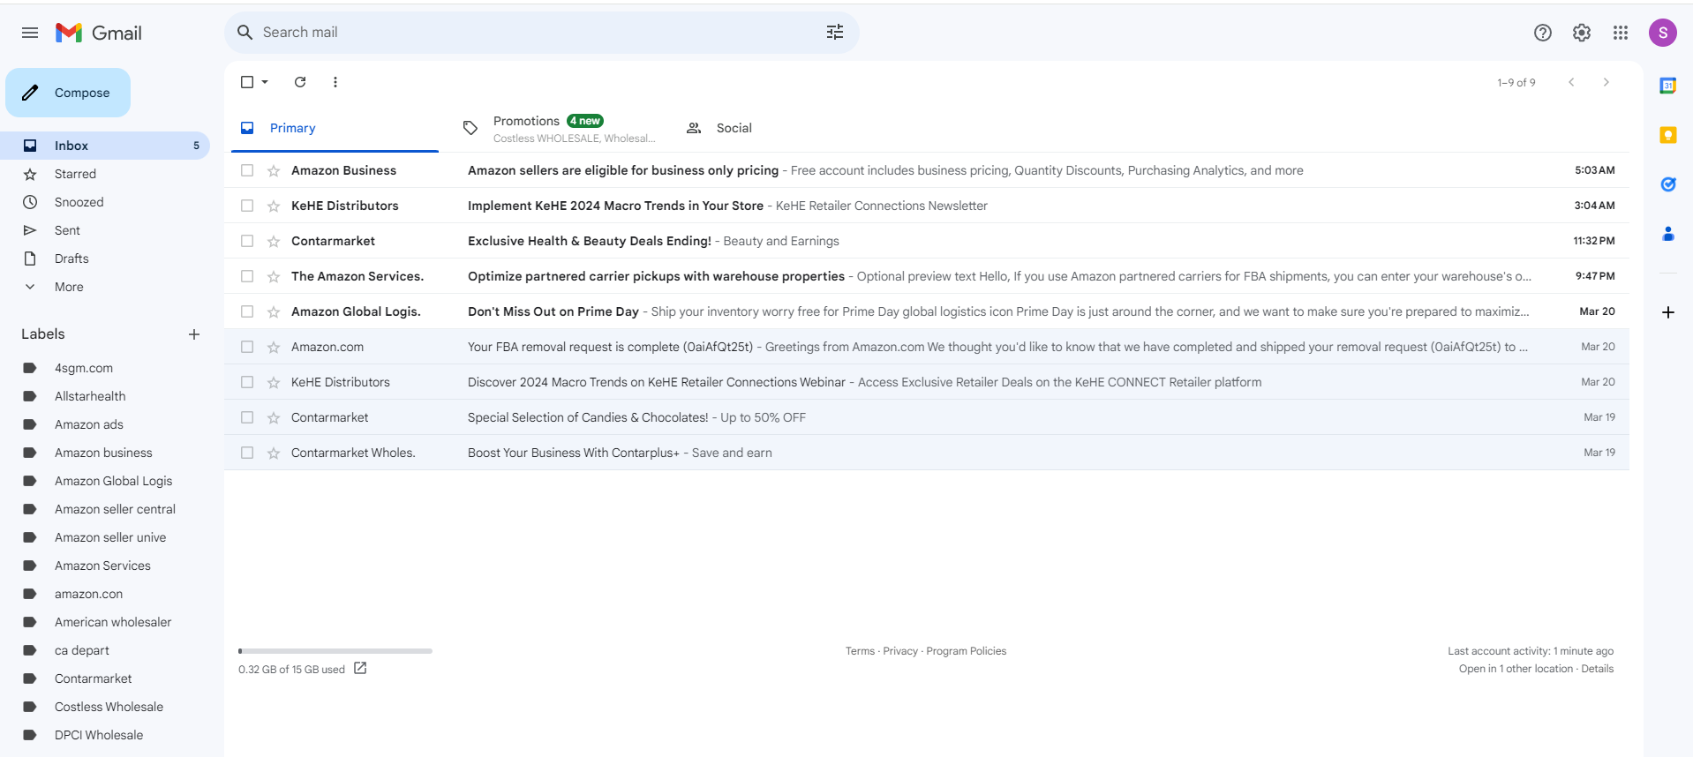
Task: Tick the select-all checkbox in the toolbar
Action: click(x=247, y=82)
